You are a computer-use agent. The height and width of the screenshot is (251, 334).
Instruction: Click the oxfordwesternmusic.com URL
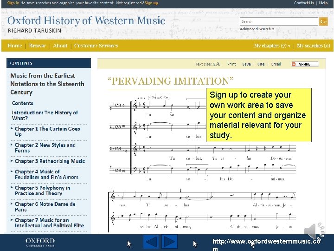(x=266, y=244)
